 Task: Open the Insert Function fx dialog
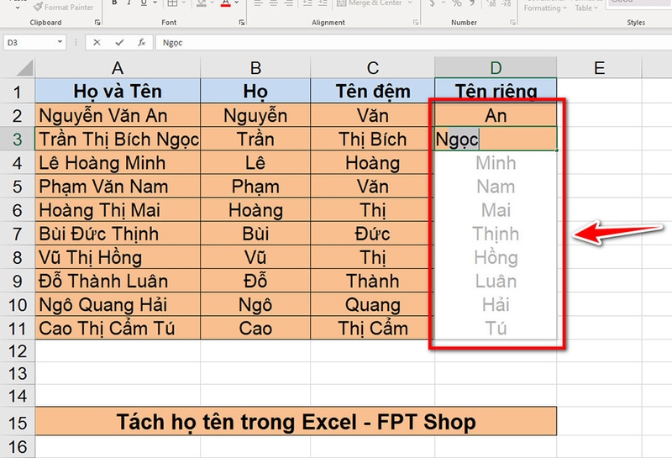[x=141, y=43]
